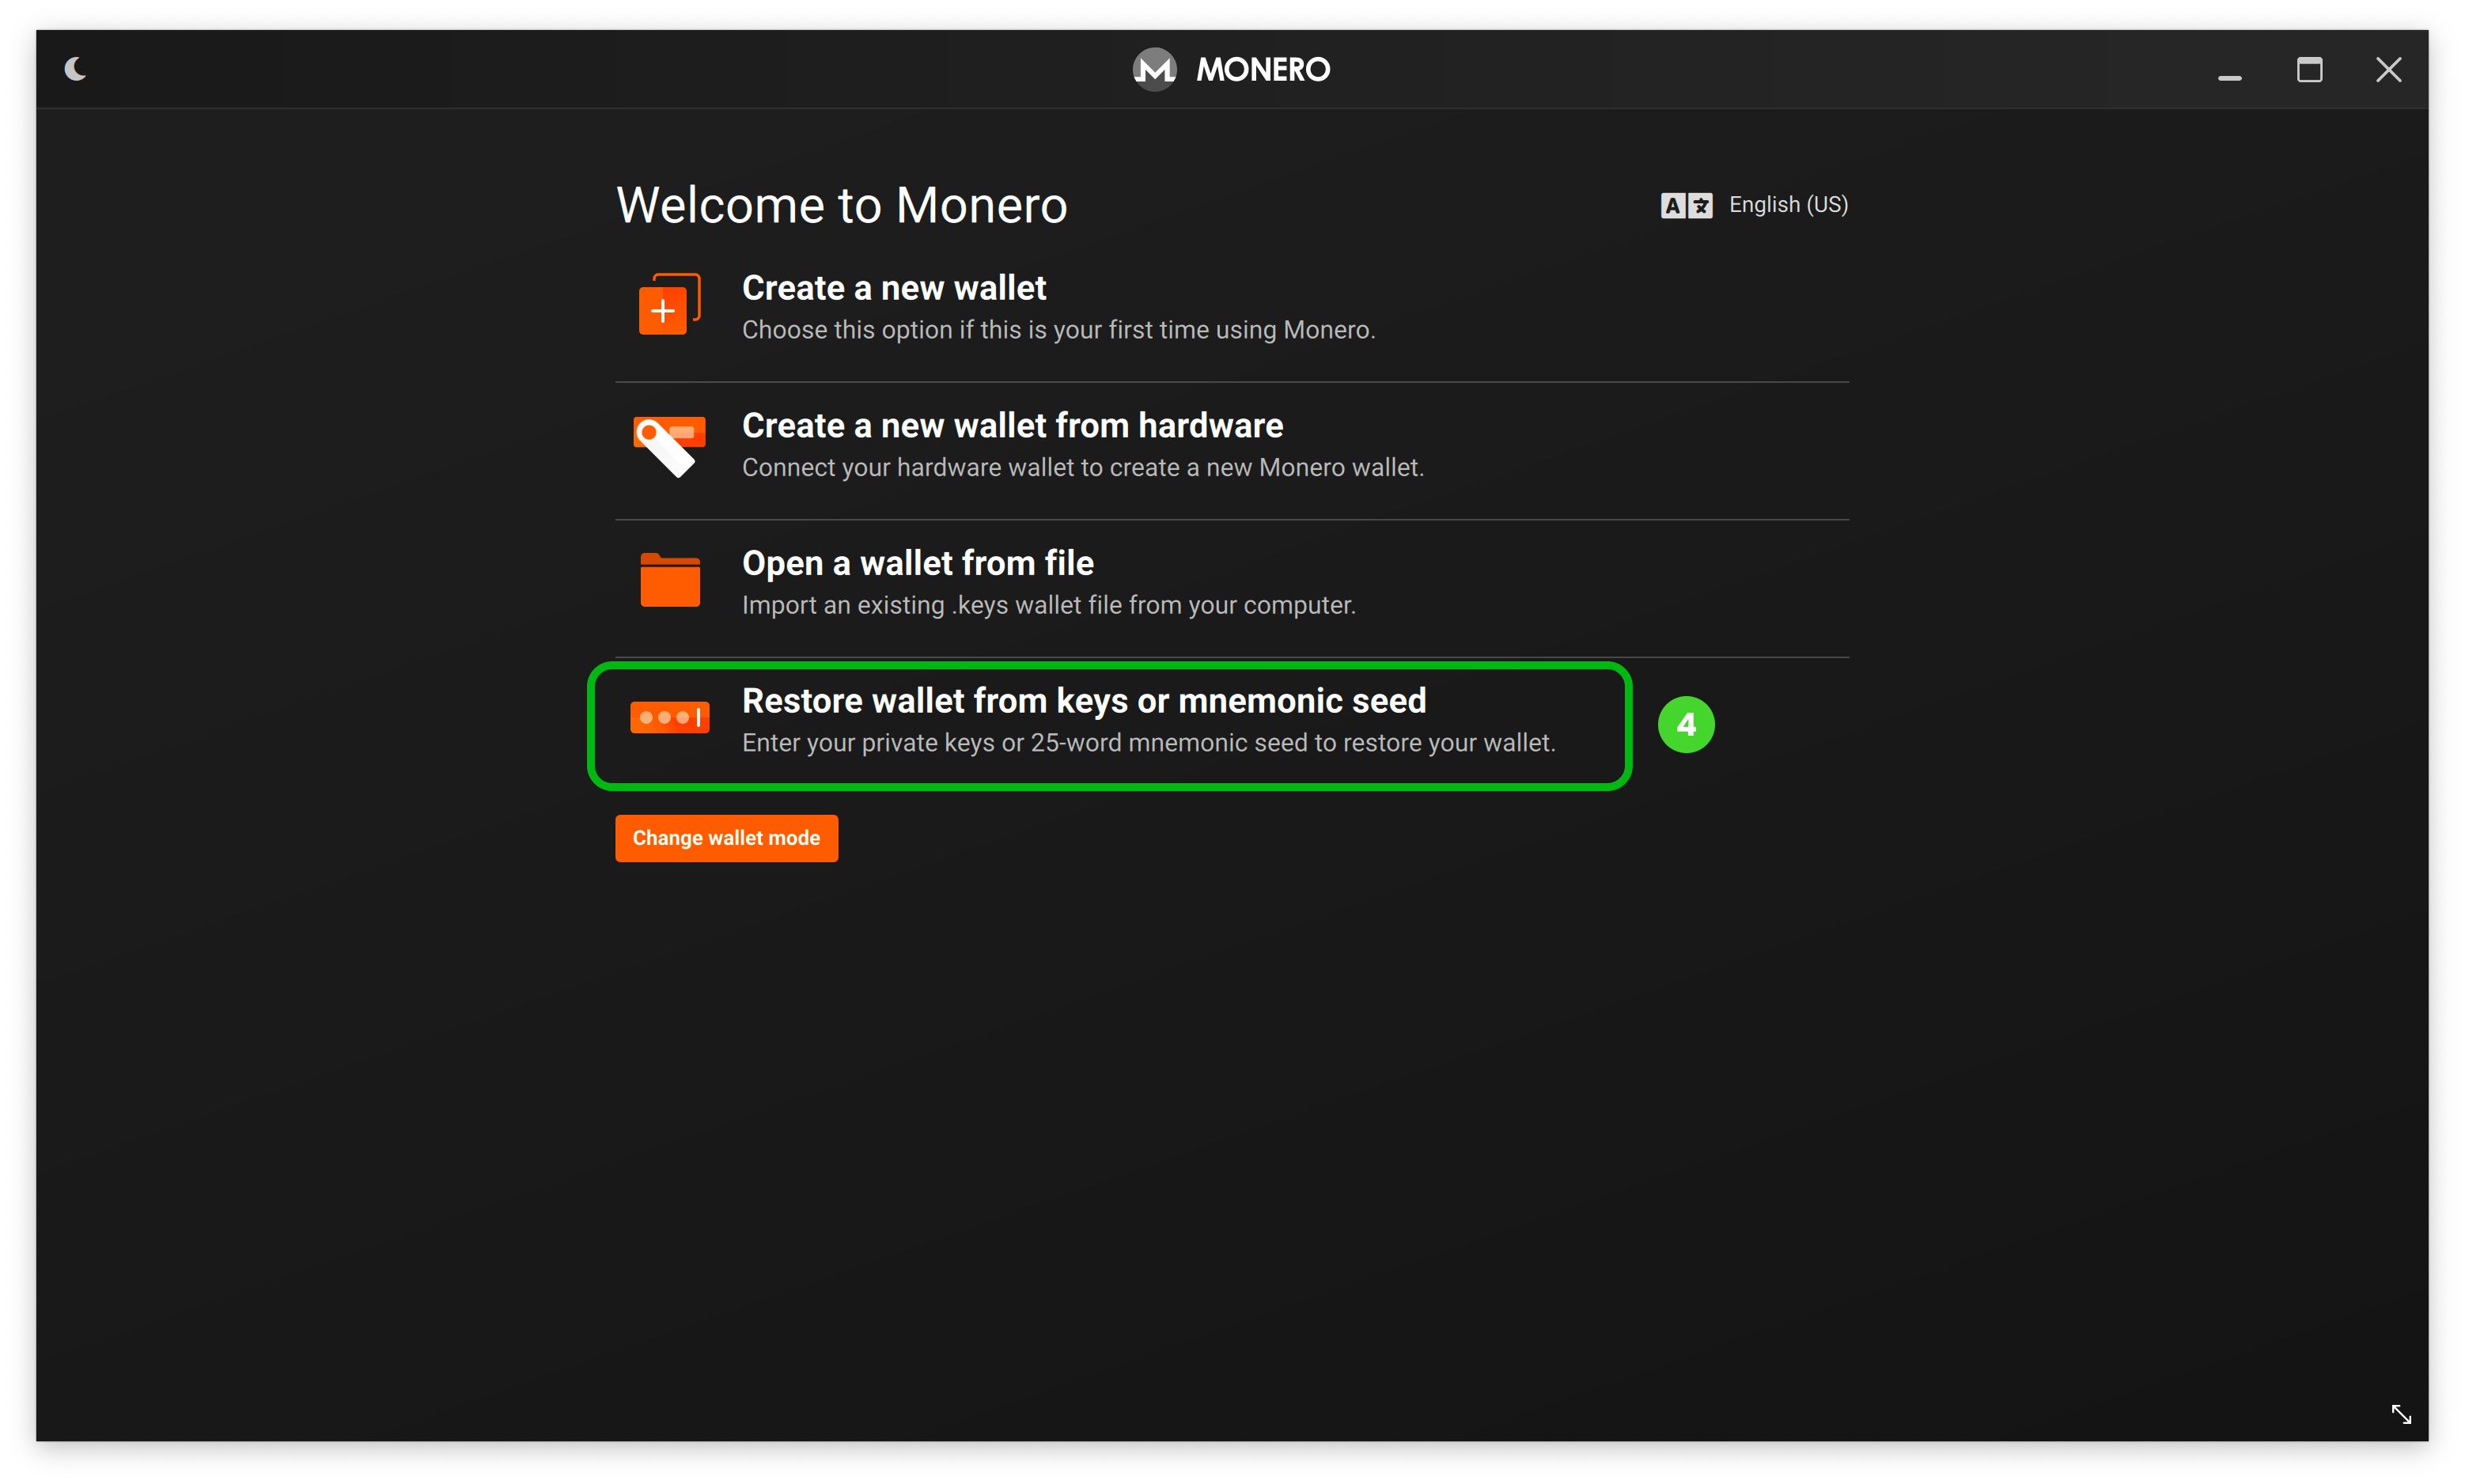
Task: Click 'Connect your hardware wallet' description text
Action: (1082, 468)
